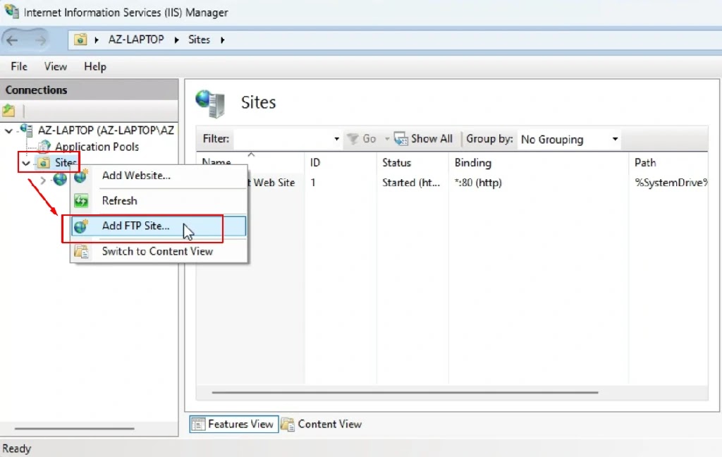
Task: Switch to Features View tab
Action: (x=234, y=424)
